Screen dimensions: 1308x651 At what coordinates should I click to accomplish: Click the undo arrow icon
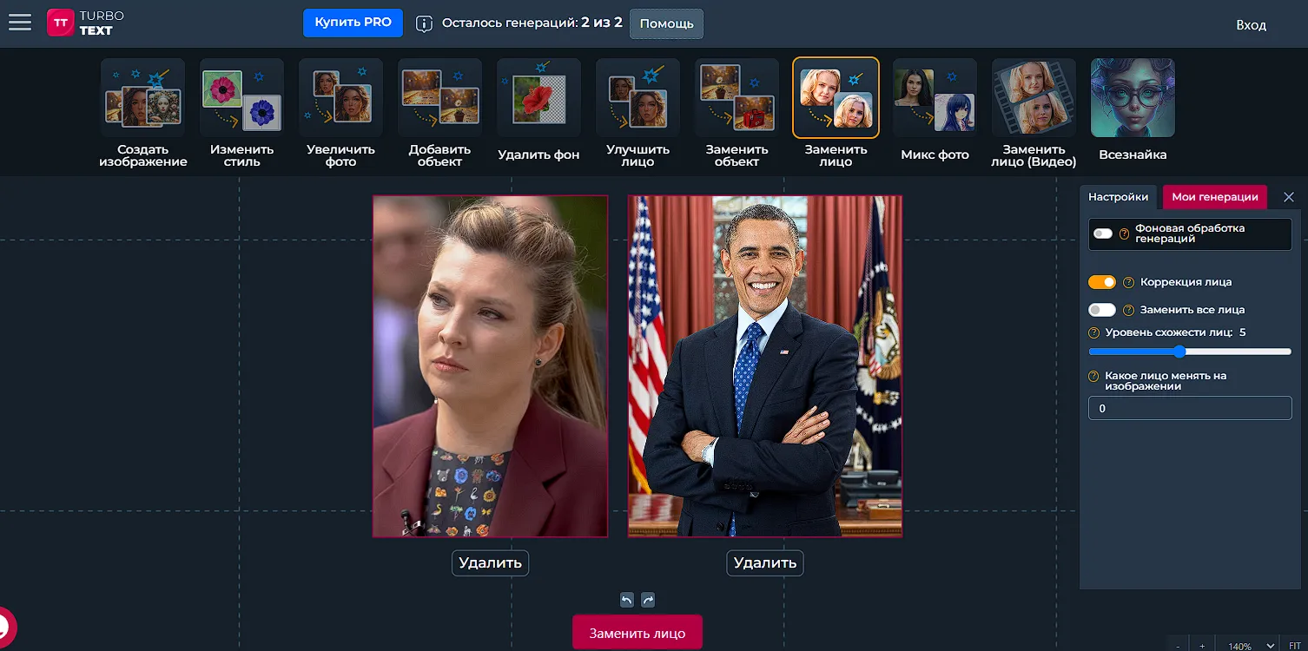[x=627, y=600]
